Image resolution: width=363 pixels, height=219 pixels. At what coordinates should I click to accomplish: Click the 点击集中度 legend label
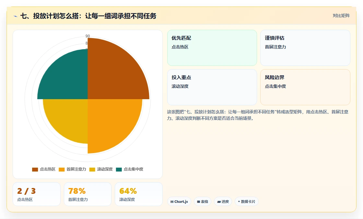[x=133, y=169]
